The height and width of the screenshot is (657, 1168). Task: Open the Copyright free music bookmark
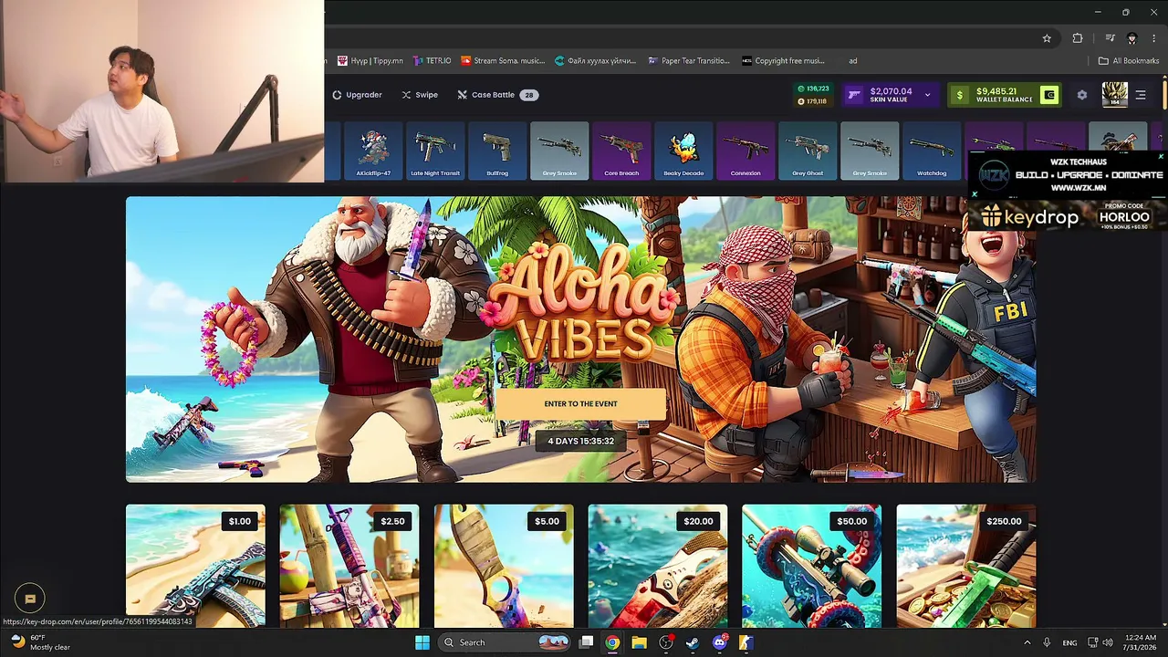point(783,61)
